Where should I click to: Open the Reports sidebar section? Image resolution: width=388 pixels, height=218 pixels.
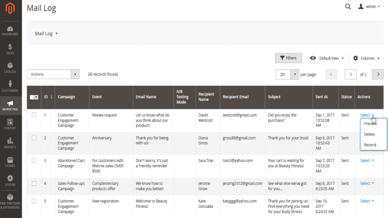click(10, 143)
